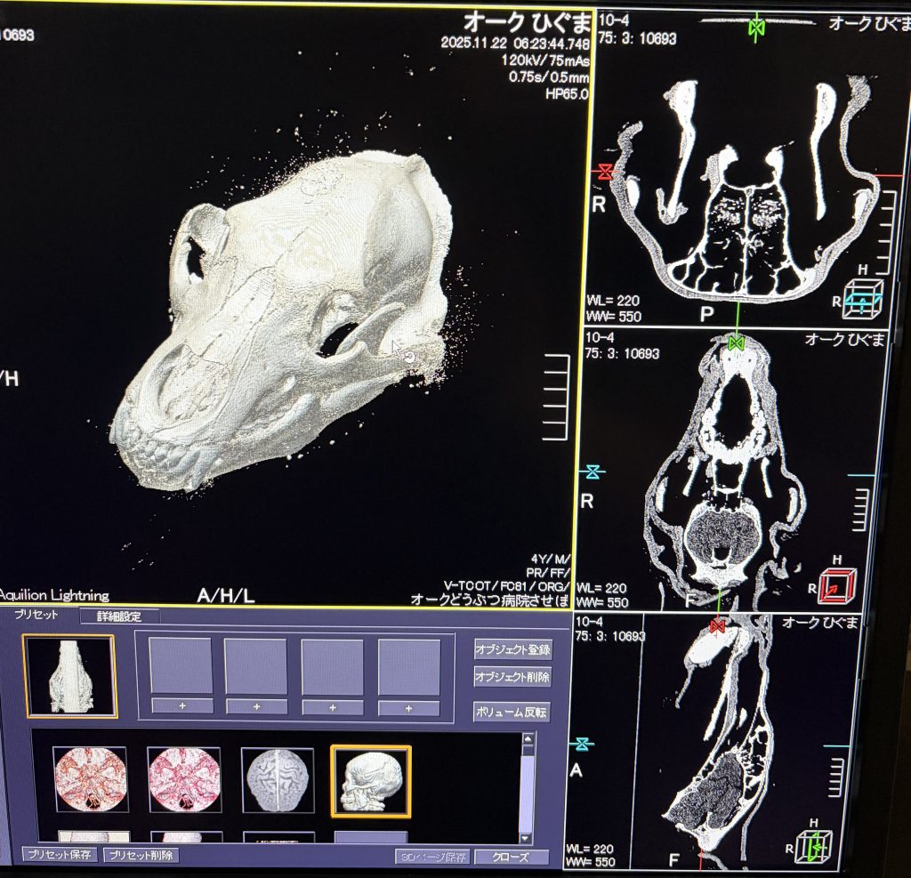Select the cyan handle left of the middle slice view

(590, 471)
